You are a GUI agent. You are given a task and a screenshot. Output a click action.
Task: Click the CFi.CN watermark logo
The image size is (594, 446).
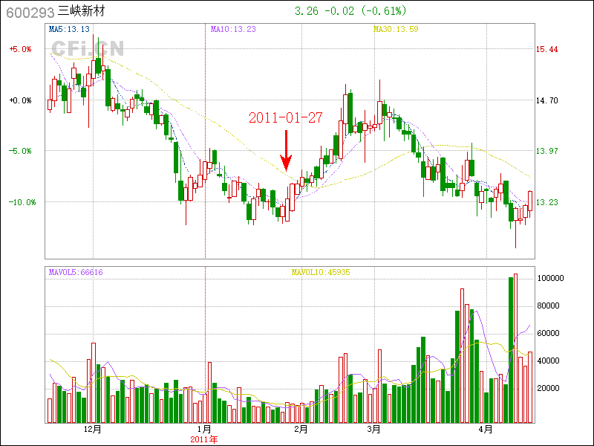click(x=88, y=49)
